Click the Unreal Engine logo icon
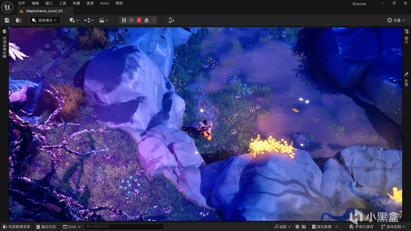Screen dimensions: 411x231 tap(7, 7)
